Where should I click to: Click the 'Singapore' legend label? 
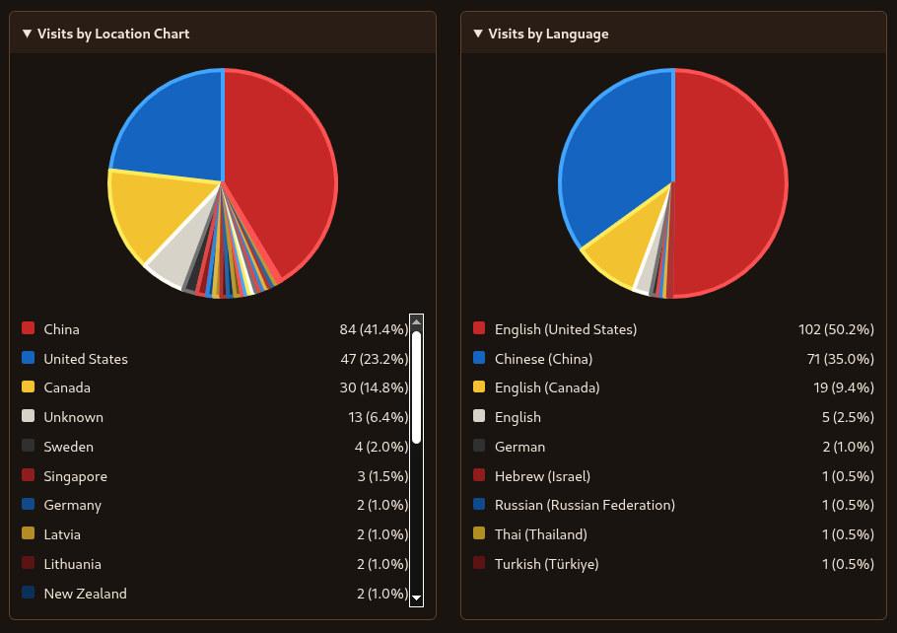(76, 477)
